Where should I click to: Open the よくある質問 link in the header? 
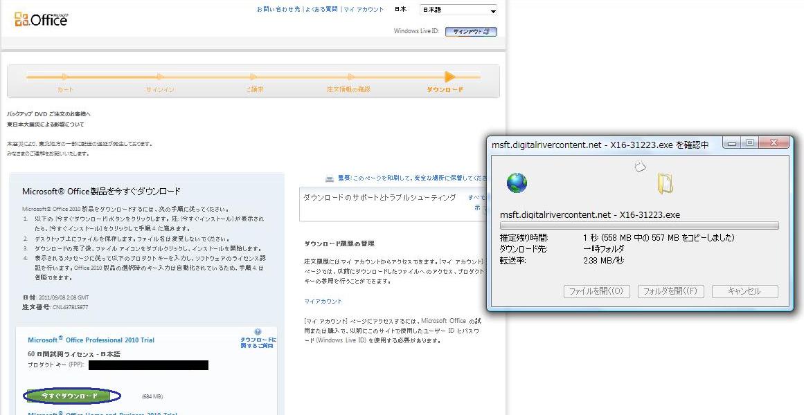pos(321,9)
